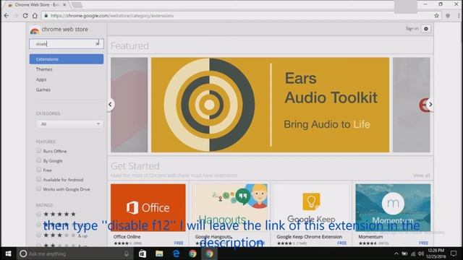Click FREE button for Google Keep extension

point(341,243)
